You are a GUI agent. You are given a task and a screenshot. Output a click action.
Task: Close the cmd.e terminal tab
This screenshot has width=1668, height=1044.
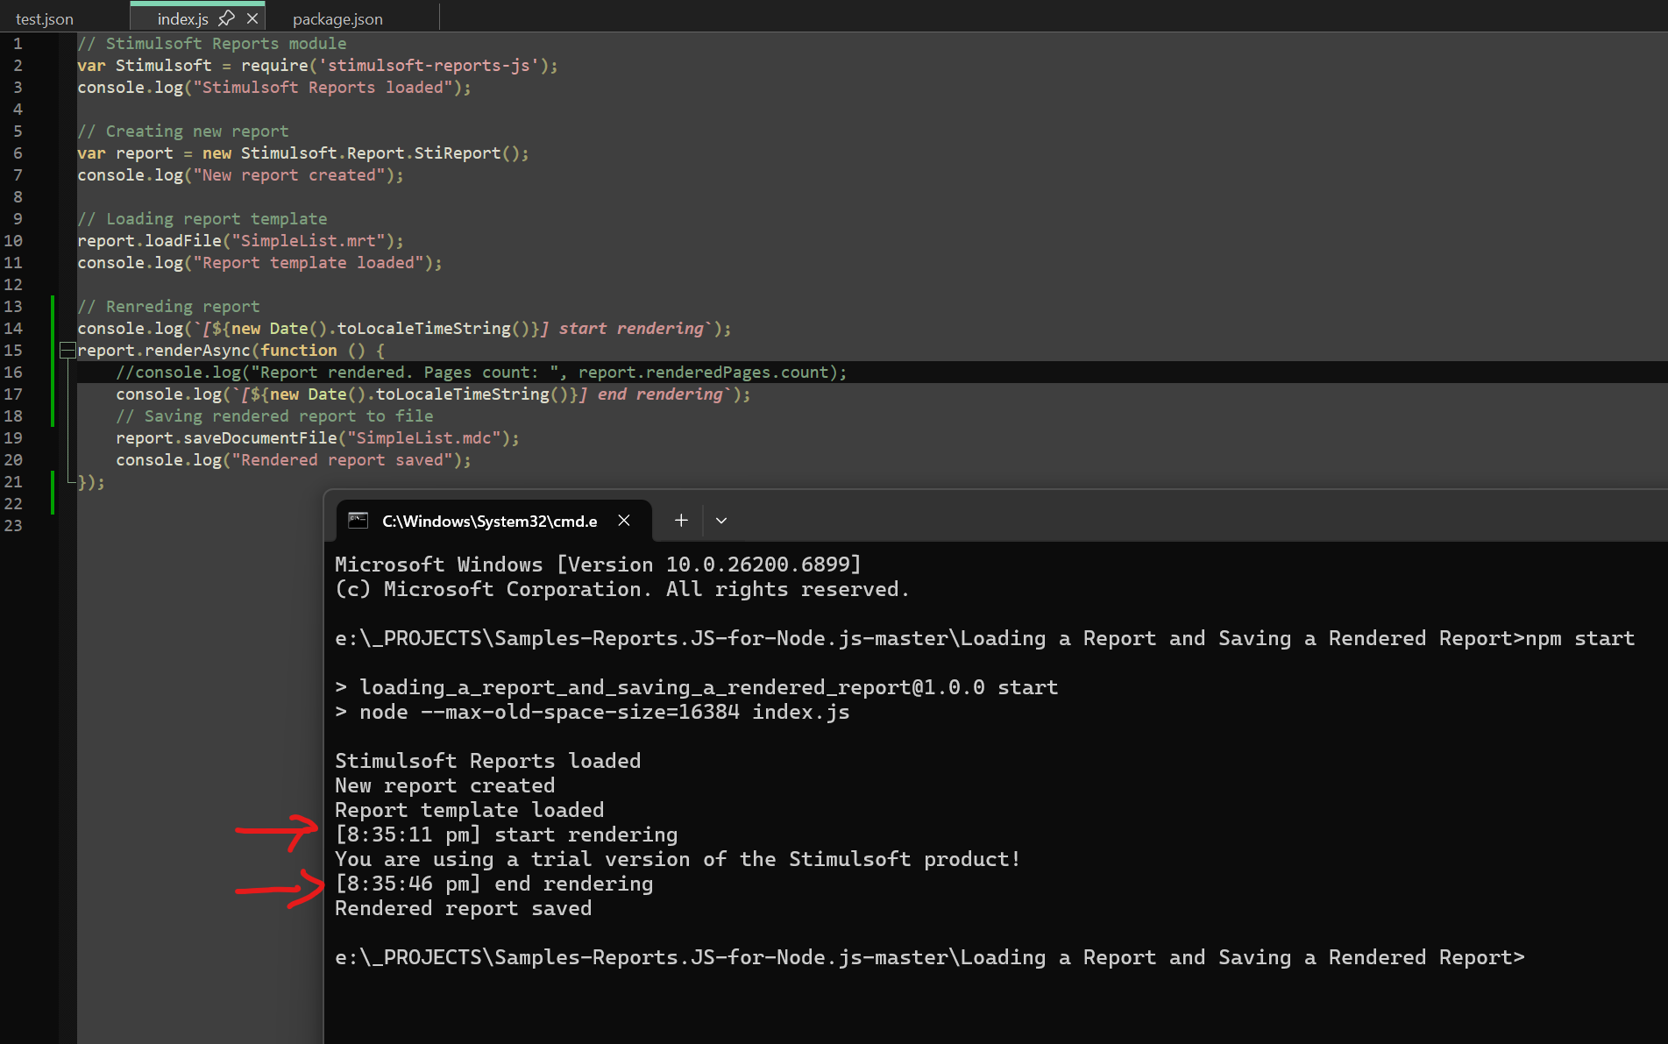point(624,520)
